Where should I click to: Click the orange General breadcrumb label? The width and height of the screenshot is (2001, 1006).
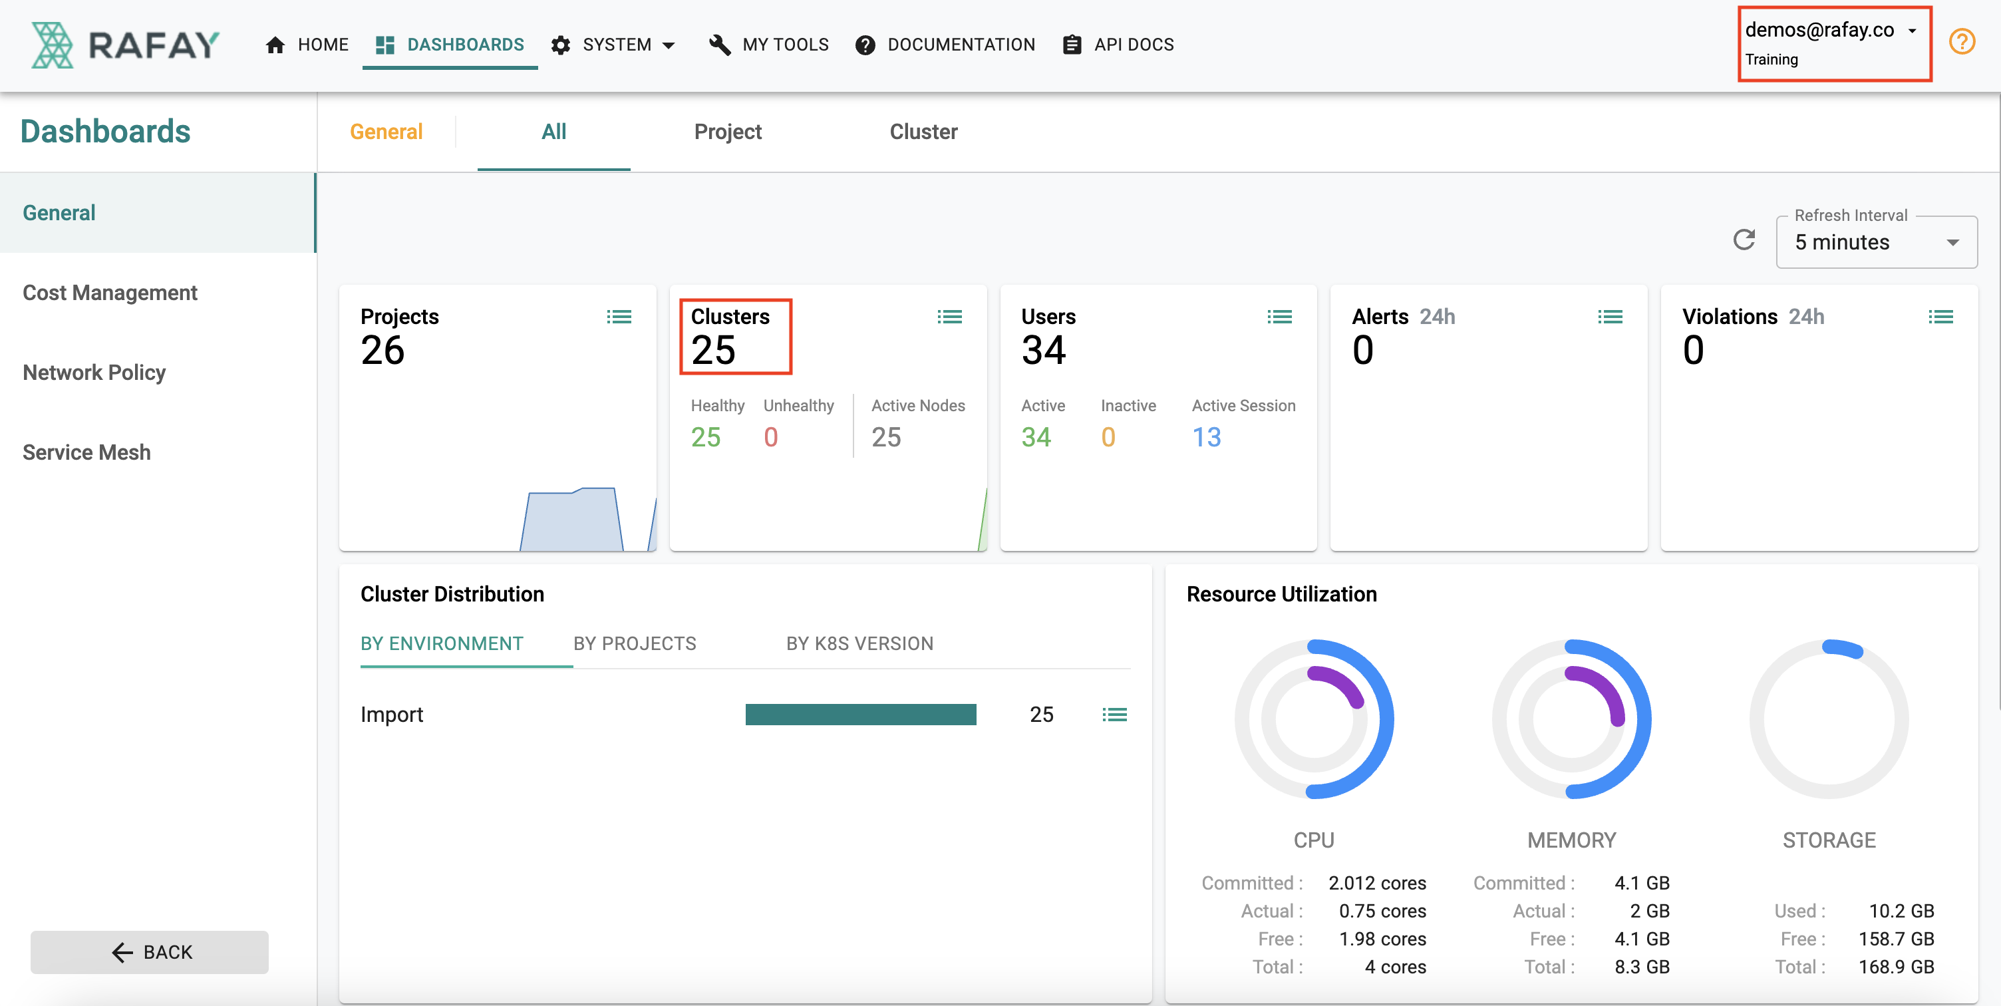click(386, 132)
